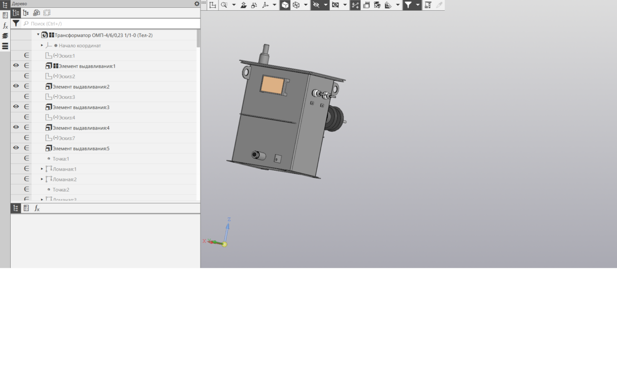Hide Элемент выдавливания:2 with its eye icon
This screenshot has width=617, height=390.
click(16, 86)
